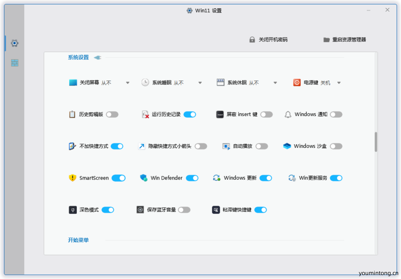Click the 隐藏快捷方式小箭头 arrow icon

142,146
